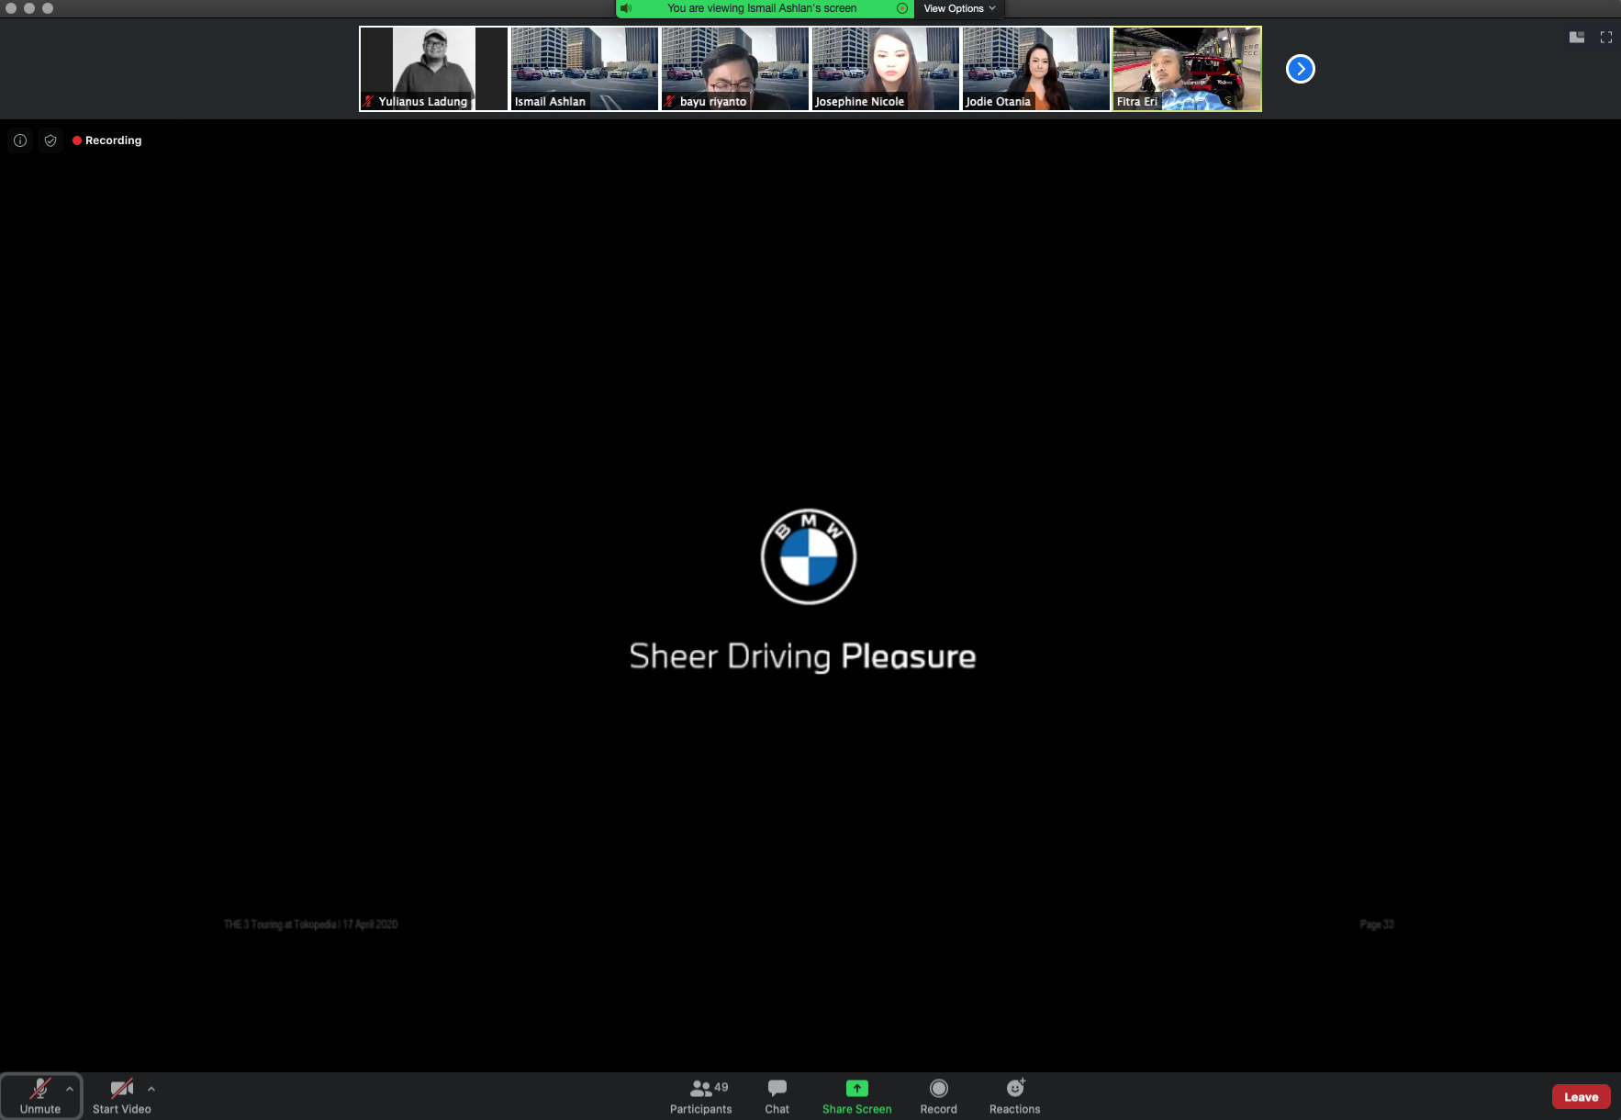Click the green Share Screen icon
This screenshot has width=1621, height=1120.
coord(856,1089)
